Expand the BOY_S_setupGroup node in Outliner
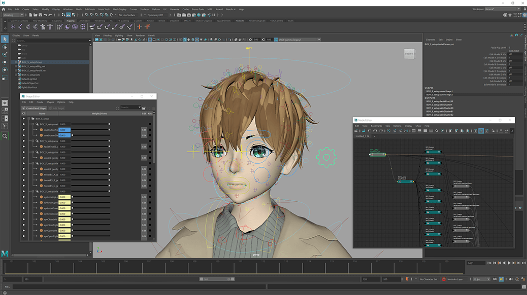Image resolution: width=527 pixels, height=295 pixels. (16, 62)
